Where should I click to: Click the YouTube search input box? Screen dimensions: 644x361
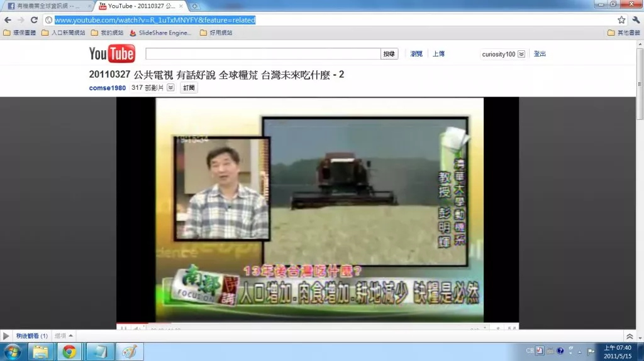[263, 54]
